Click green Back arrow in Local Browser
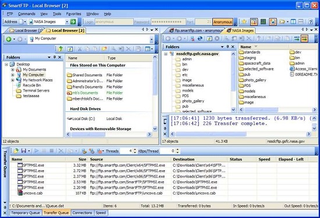Image resolution: width=320 pixels, height=218 pixels. [9, 39]
